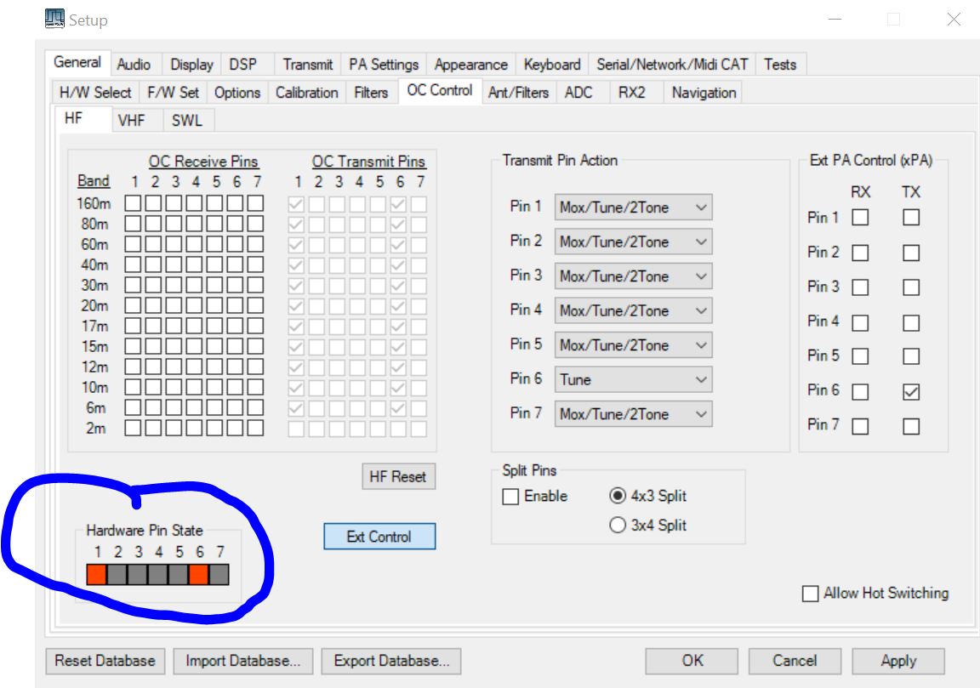Screen dimensions: 980x688
Task: Click the Export Database button
Action: coord(391,661)
